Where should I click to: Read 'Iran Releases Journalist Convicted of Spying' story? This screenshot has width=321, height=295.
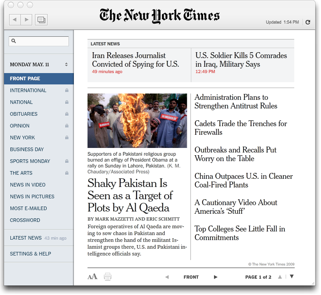click(136, 60)
